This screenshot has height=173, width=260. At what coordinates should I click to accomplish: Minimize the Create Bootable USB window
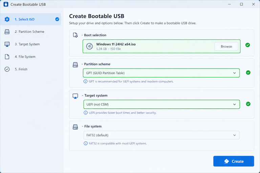coord(230,4)
